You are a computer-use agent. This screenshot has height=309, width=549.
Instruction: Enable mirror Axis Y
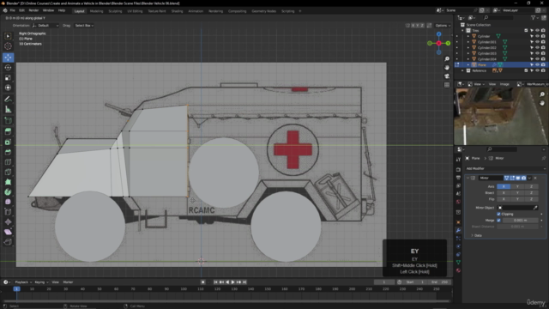pos(517,186)
